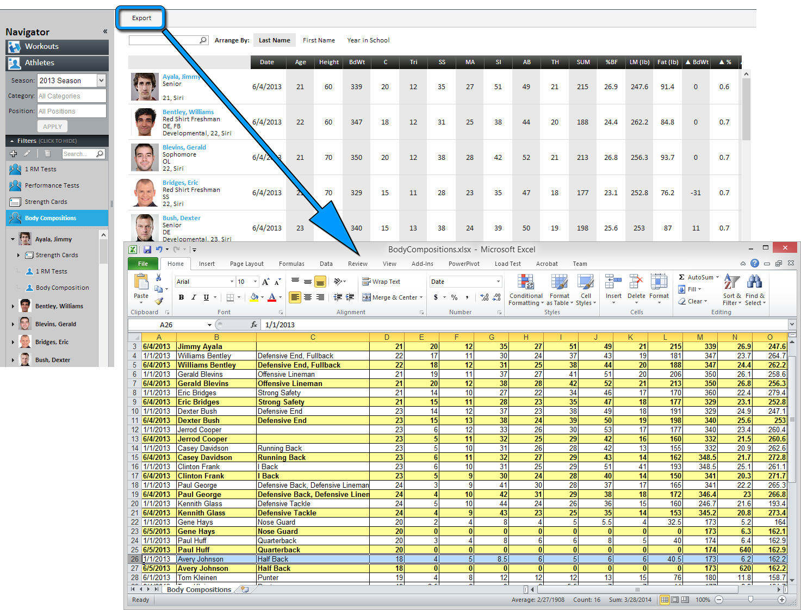Expand the Bridges, Eric tree node
Screen dimensions: 801x610
(x=13, y=342)
